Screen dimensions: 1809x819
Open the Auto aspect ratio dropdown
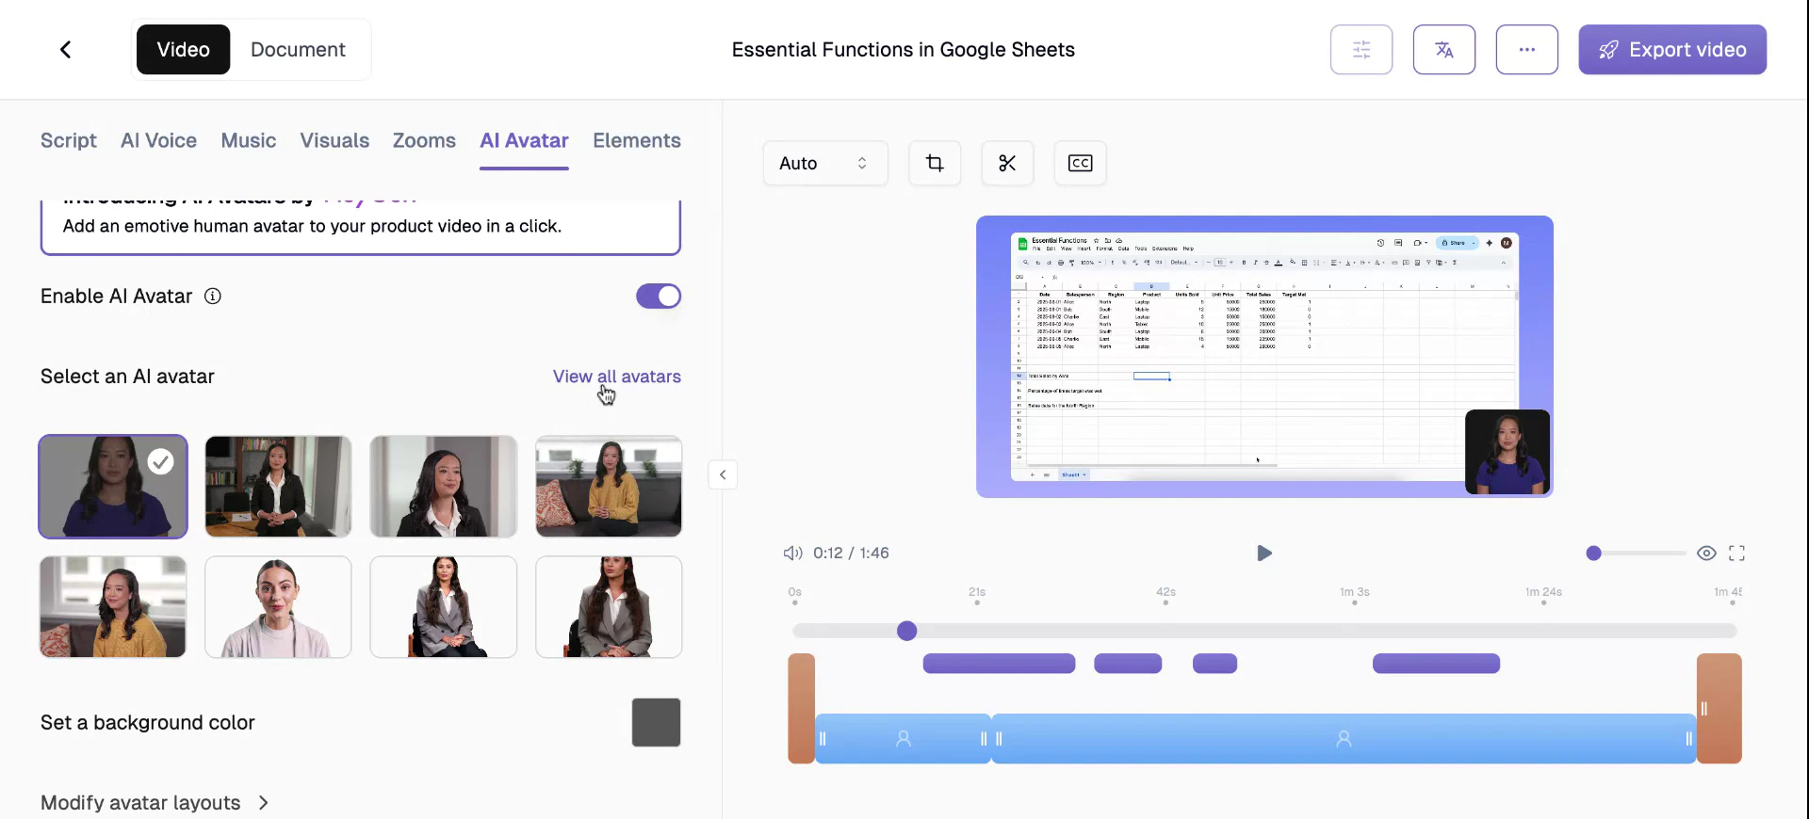[825, 163]
